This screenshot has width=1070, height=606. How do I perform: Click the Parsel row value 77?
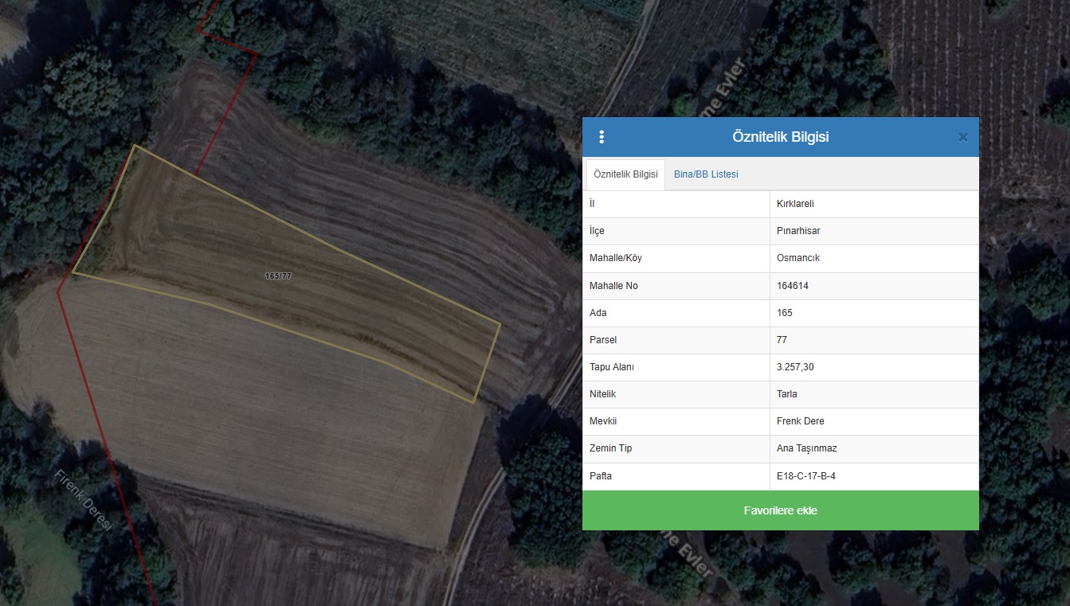pyautogui.click(x=782, y=340)
